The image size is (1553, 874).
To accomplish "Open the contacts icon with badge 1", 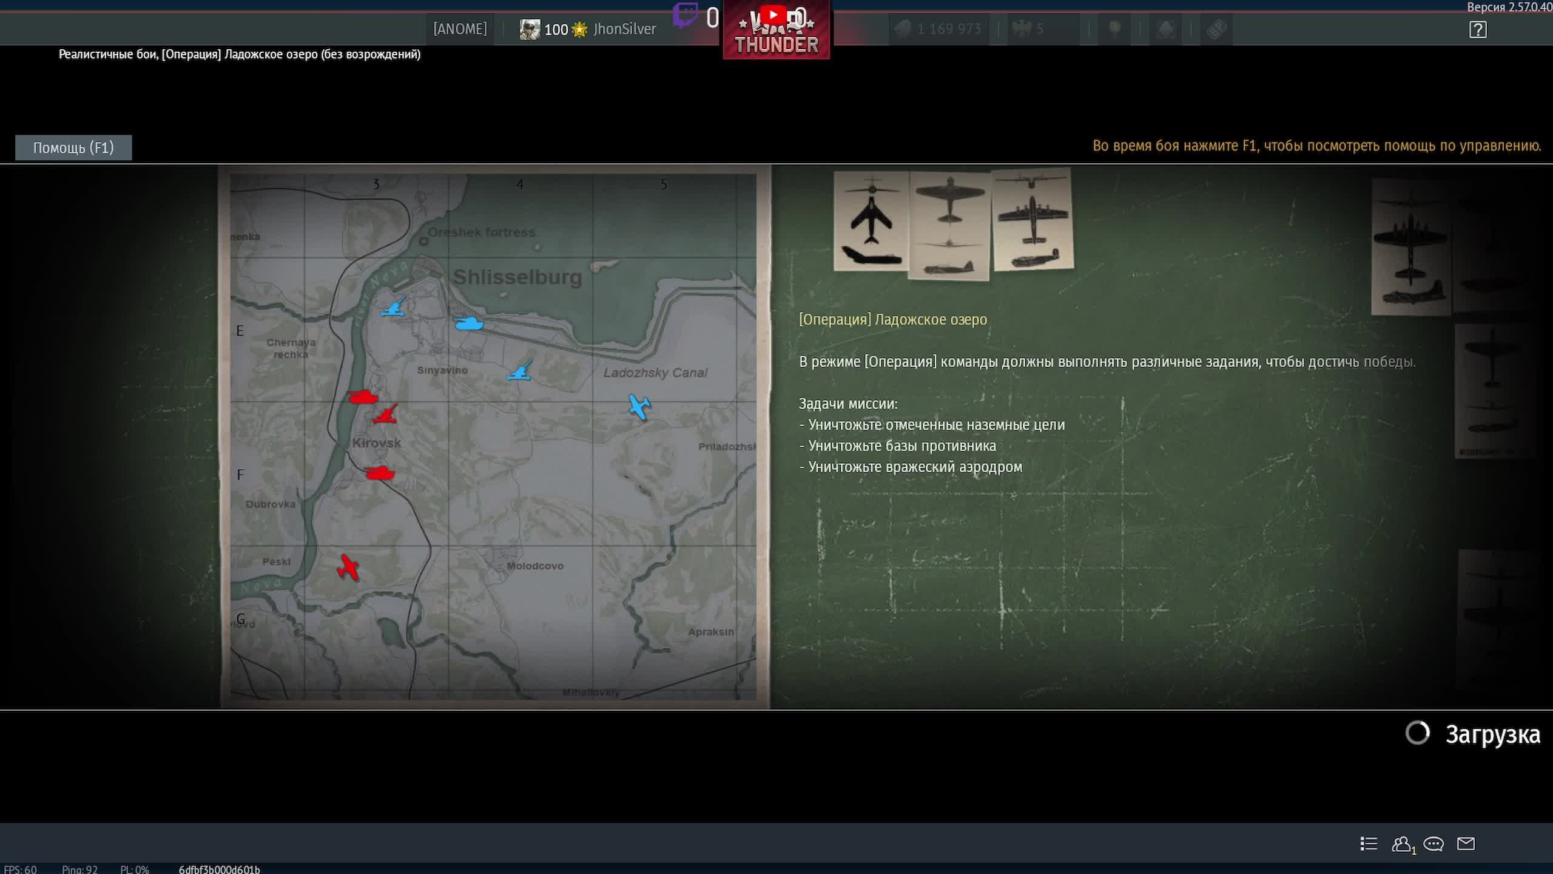I will (1403, 844).
